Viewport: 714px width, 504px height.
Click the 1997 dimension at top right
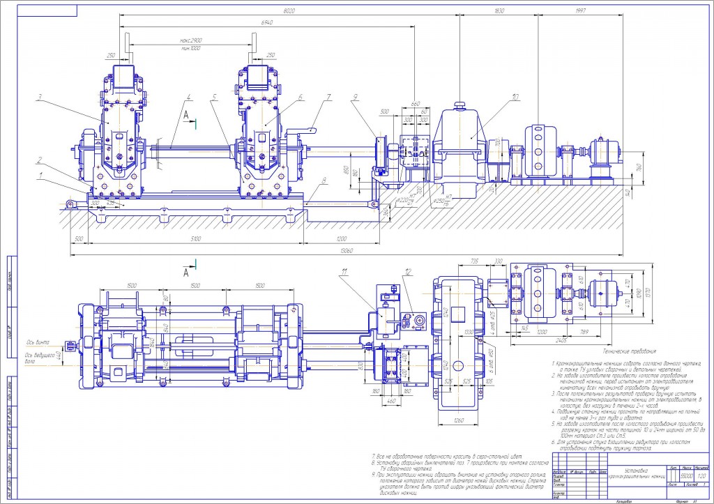click(x=580, y=11)
